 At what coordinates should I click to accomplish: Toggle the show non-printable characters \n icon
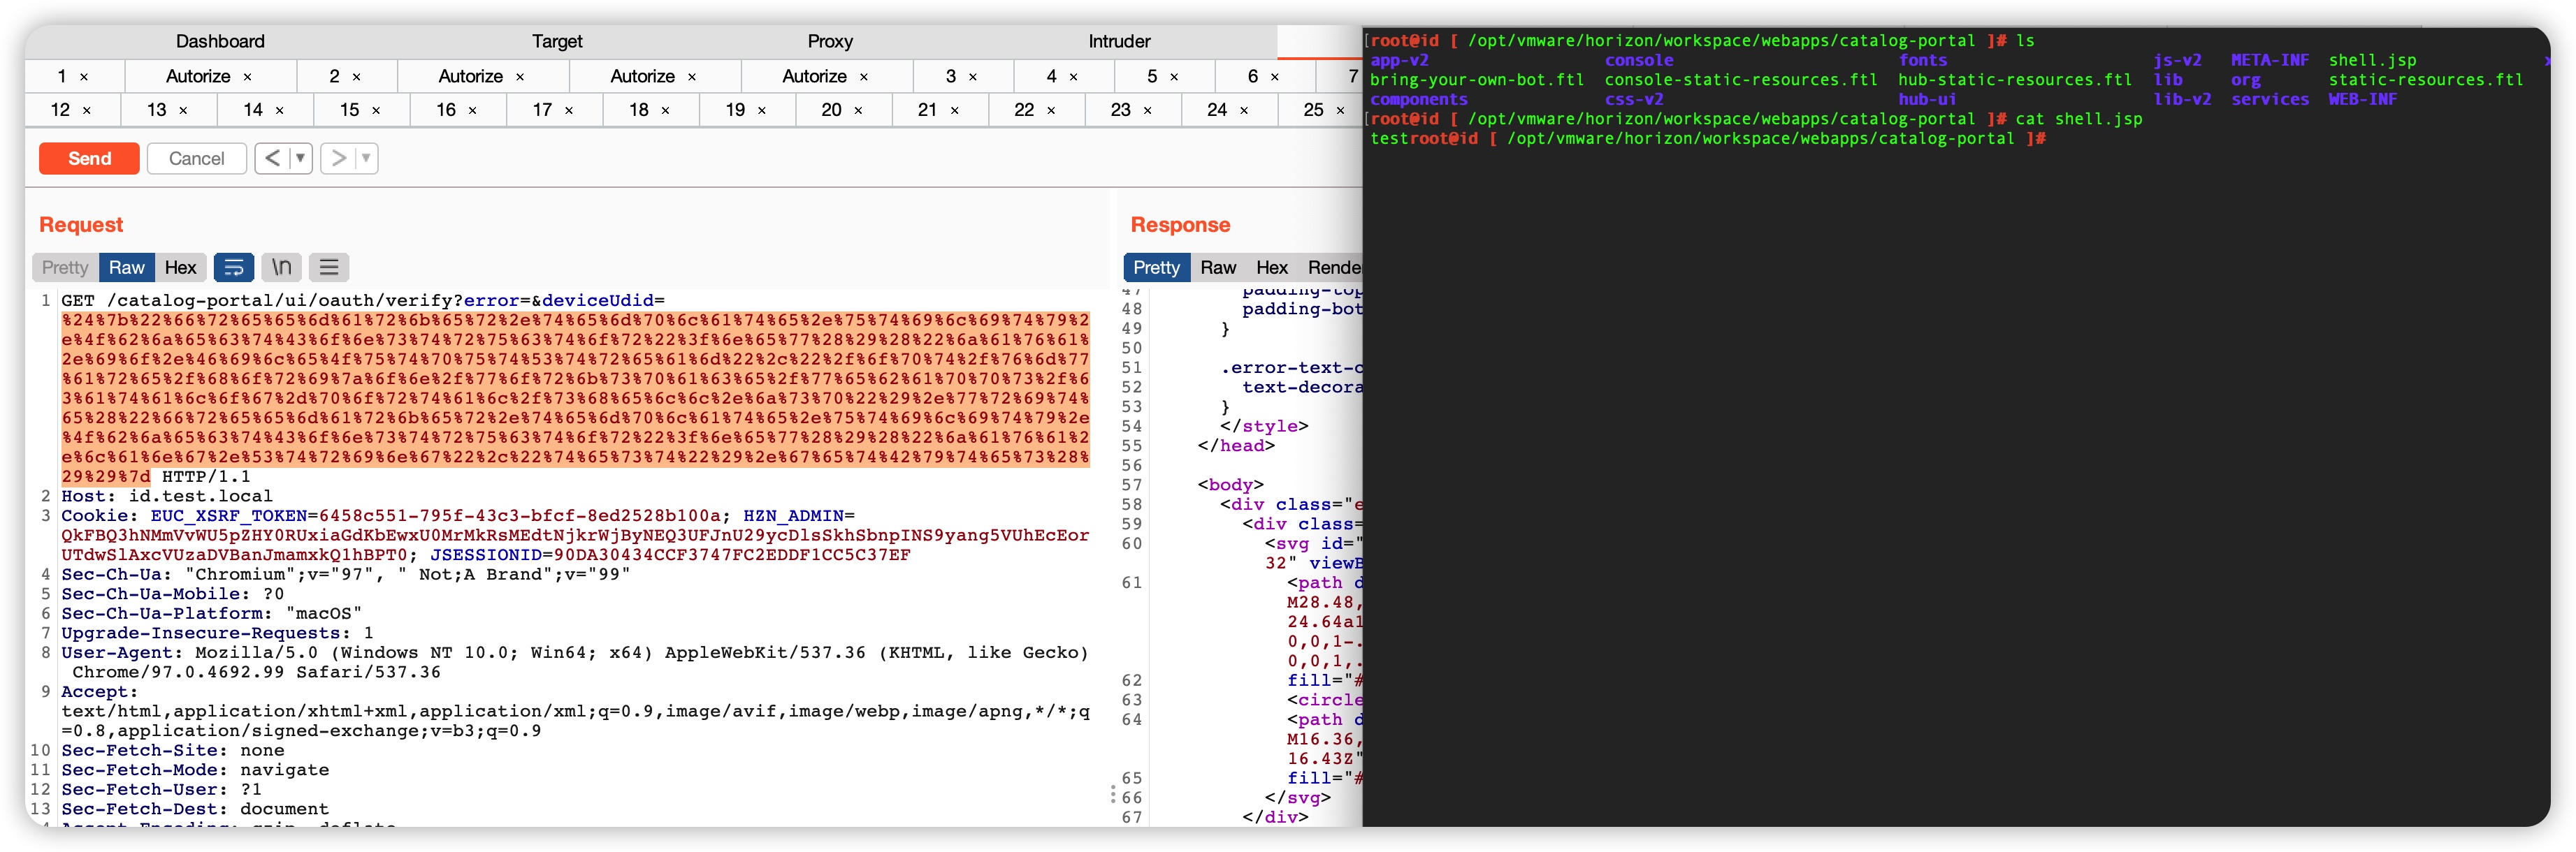pyautogui.click(x=282, y=267)
